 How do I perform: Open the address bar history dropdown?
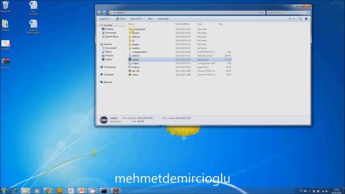(259, 12)
